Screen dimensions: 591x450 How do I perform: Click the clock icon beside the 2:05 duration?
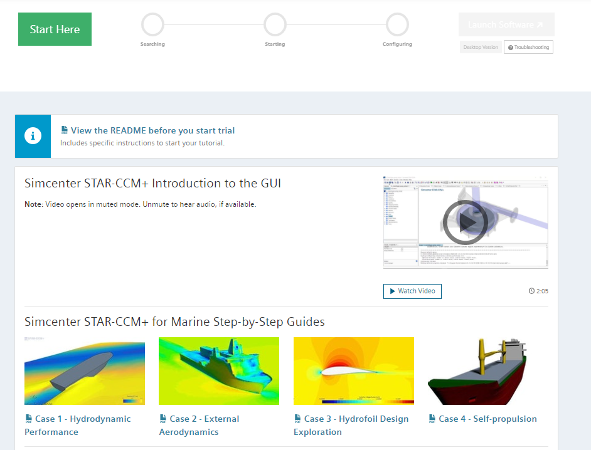tap(531, 290)
